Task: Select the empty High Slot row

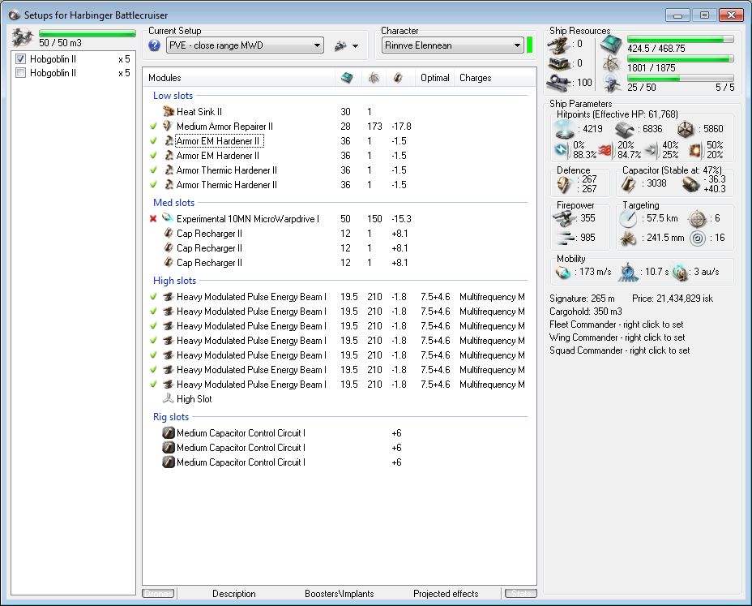Action: (x=339, y=398)
